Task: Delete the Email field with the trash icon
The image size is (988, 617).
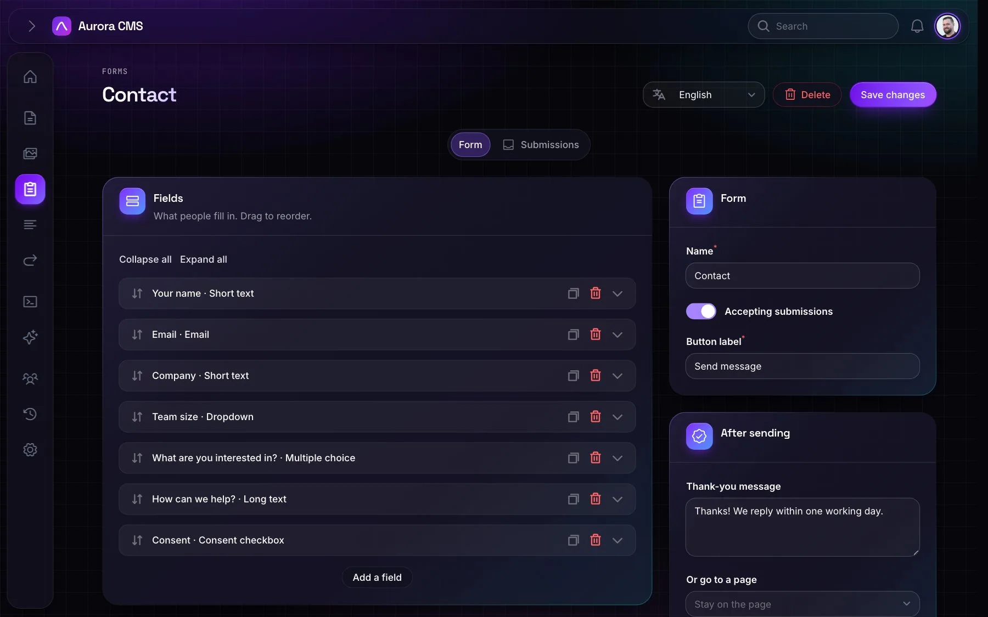Action: coord(596,335)
